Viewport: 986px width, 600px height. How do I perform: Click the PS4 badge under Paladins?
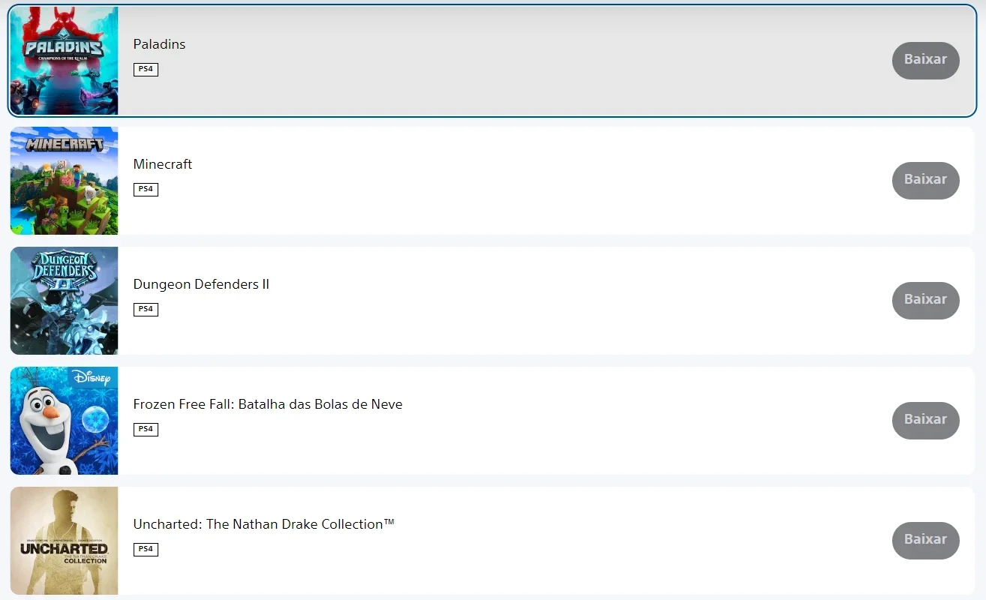146,69
